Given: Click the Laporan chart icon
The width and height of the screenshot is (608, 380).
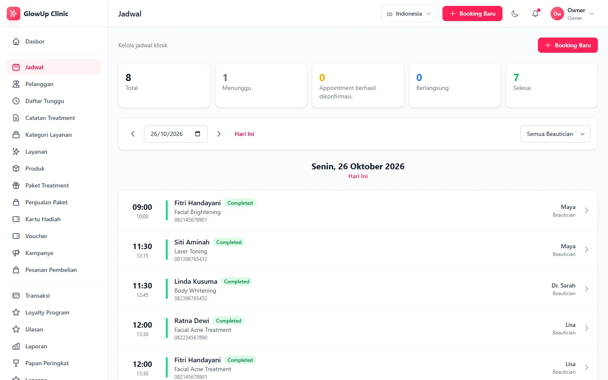Looking at the screenshot, I should point(16,346).
